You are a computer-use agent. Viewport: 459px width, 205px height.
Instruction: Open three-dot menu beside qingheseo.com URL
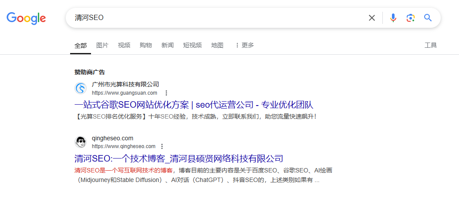point(162,146)
